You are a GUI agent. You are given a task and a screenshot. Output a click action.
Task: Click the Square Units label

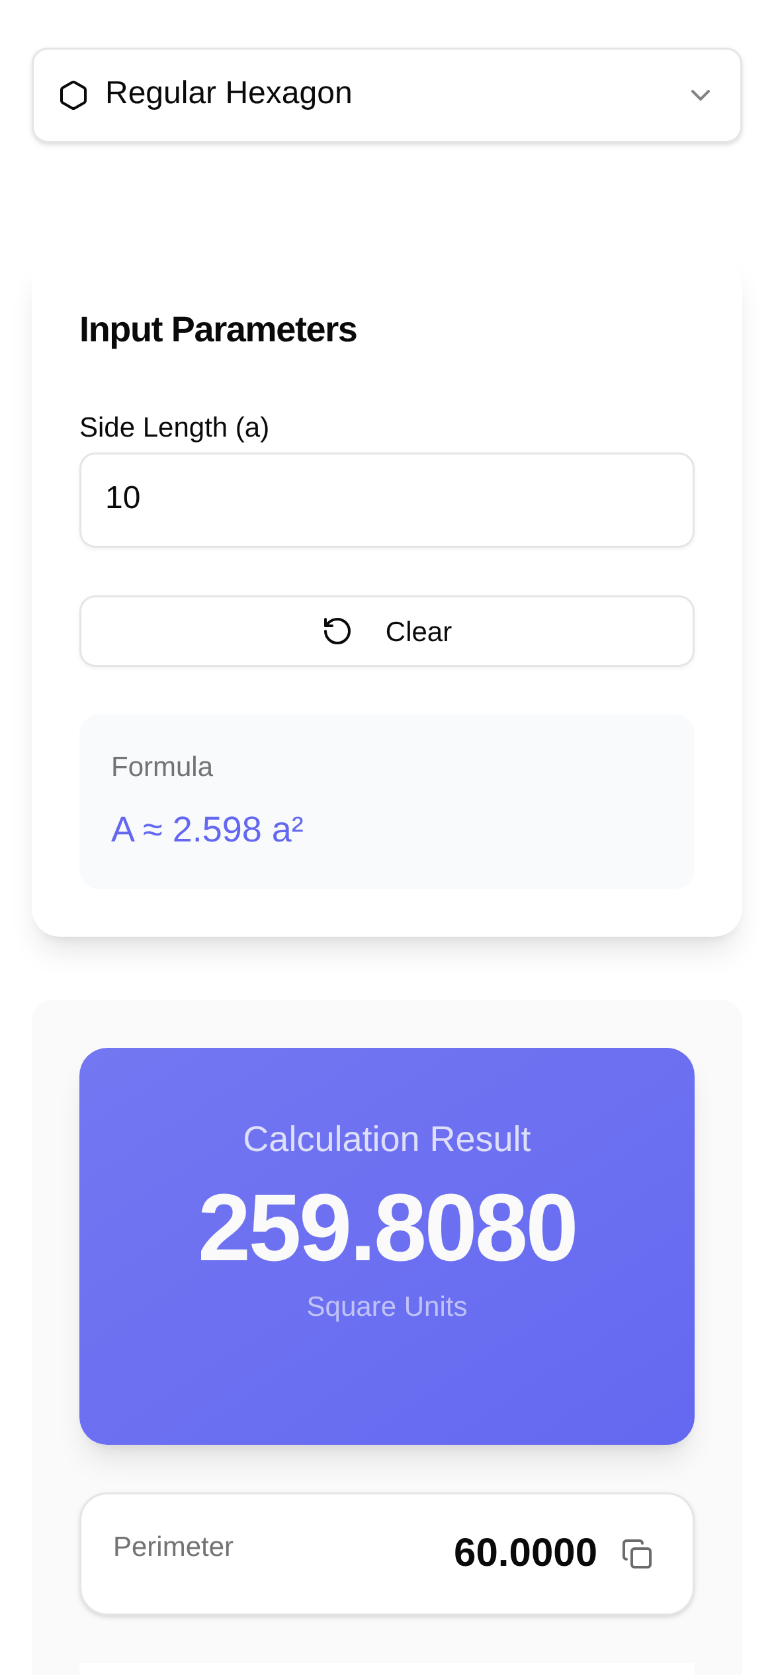point(387,1305)
